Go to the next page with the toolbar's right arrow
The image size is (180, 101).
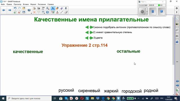click(x=10, y=10)
